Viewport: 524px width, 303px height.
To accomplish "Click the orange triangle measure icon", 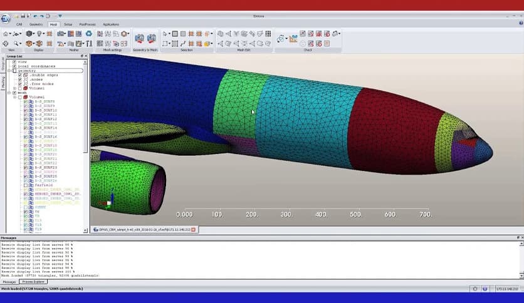I will click(x=293, y=39).
